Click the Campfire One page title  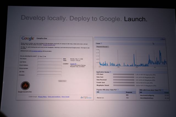[42, 38]
